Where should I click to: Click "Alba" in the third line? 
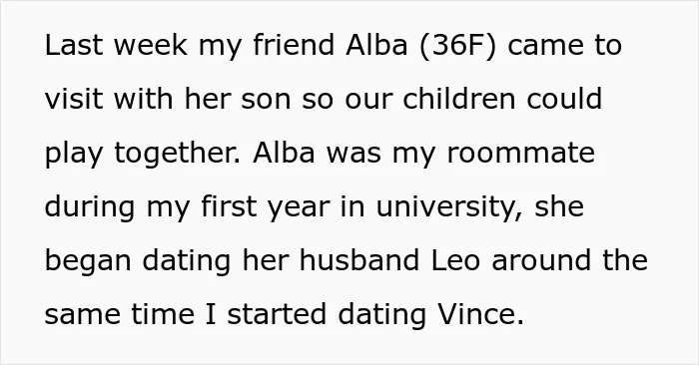[x=284, y=153]
